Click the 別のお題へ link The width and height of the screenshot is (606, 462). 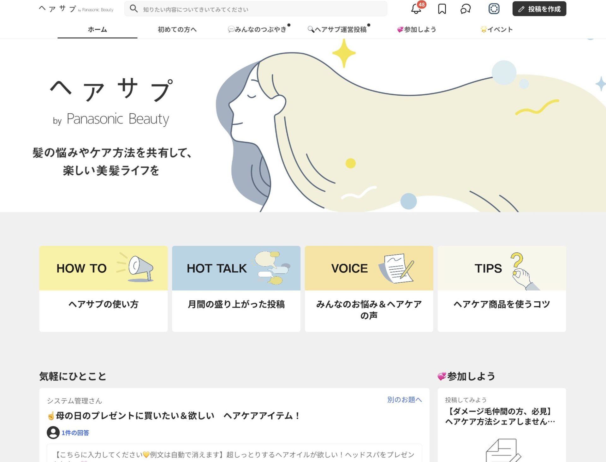404,400
